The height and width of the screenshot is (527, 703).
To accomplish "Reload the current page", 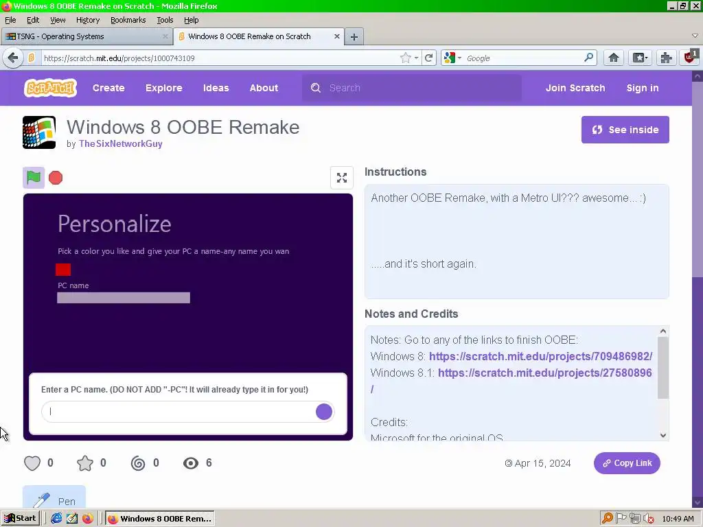I will coord(428,58).
